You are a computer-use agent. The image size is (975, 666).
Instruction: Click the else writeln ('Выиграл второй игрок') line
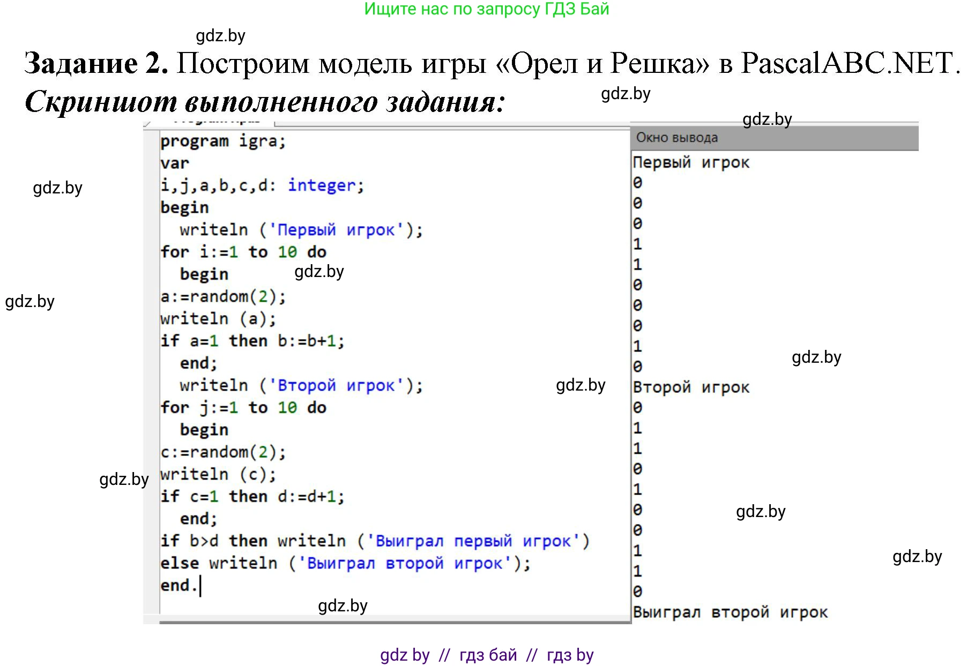click(346, 563)
